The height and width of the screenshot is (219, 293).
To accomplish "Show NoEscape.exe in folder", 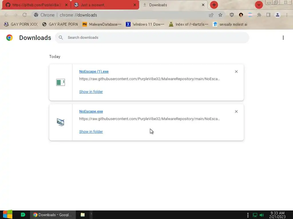I will tap(91, 131).
